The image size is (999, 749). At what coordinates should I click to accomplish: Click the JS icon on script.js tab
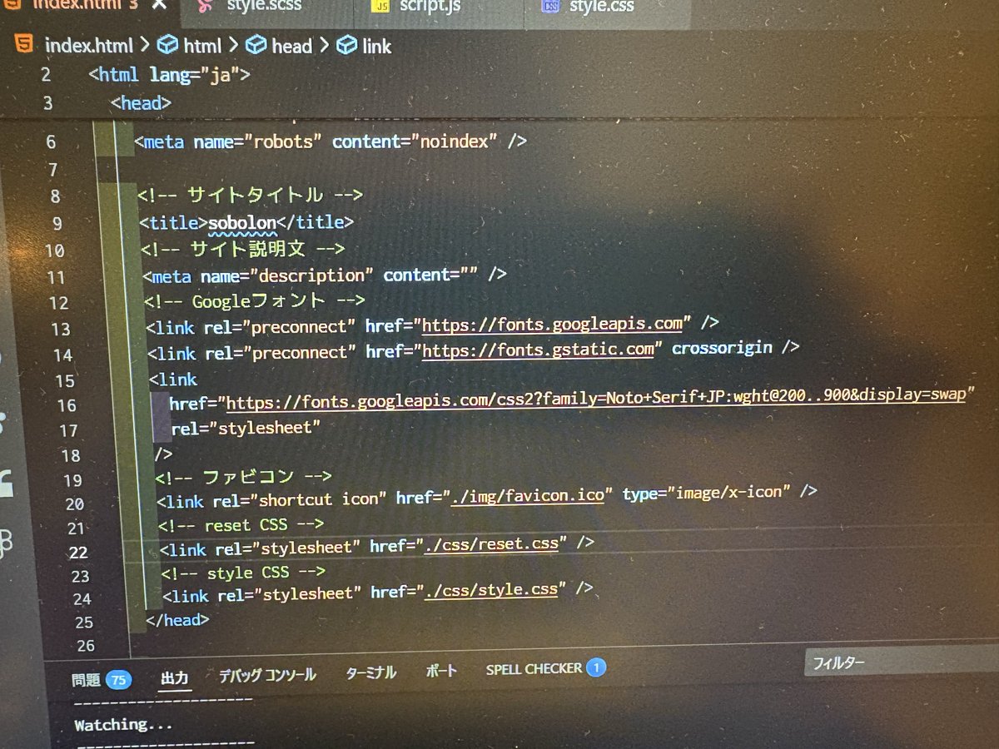pos(381,6)
